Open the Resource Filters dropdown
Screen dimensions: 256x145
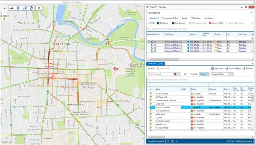click(x=230, y=74)
